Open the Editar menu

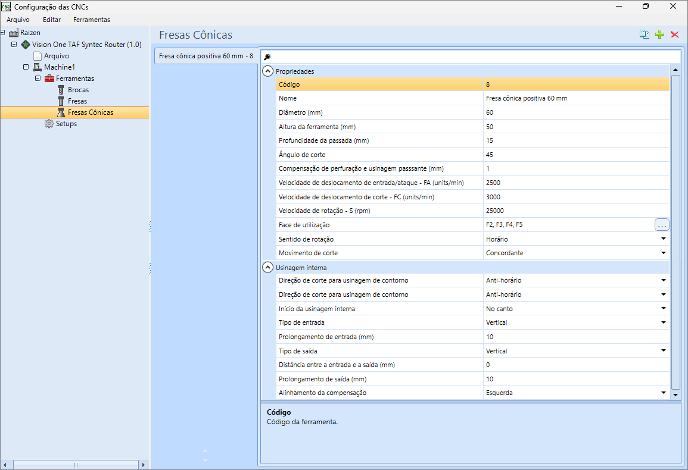tap(52, 20)
